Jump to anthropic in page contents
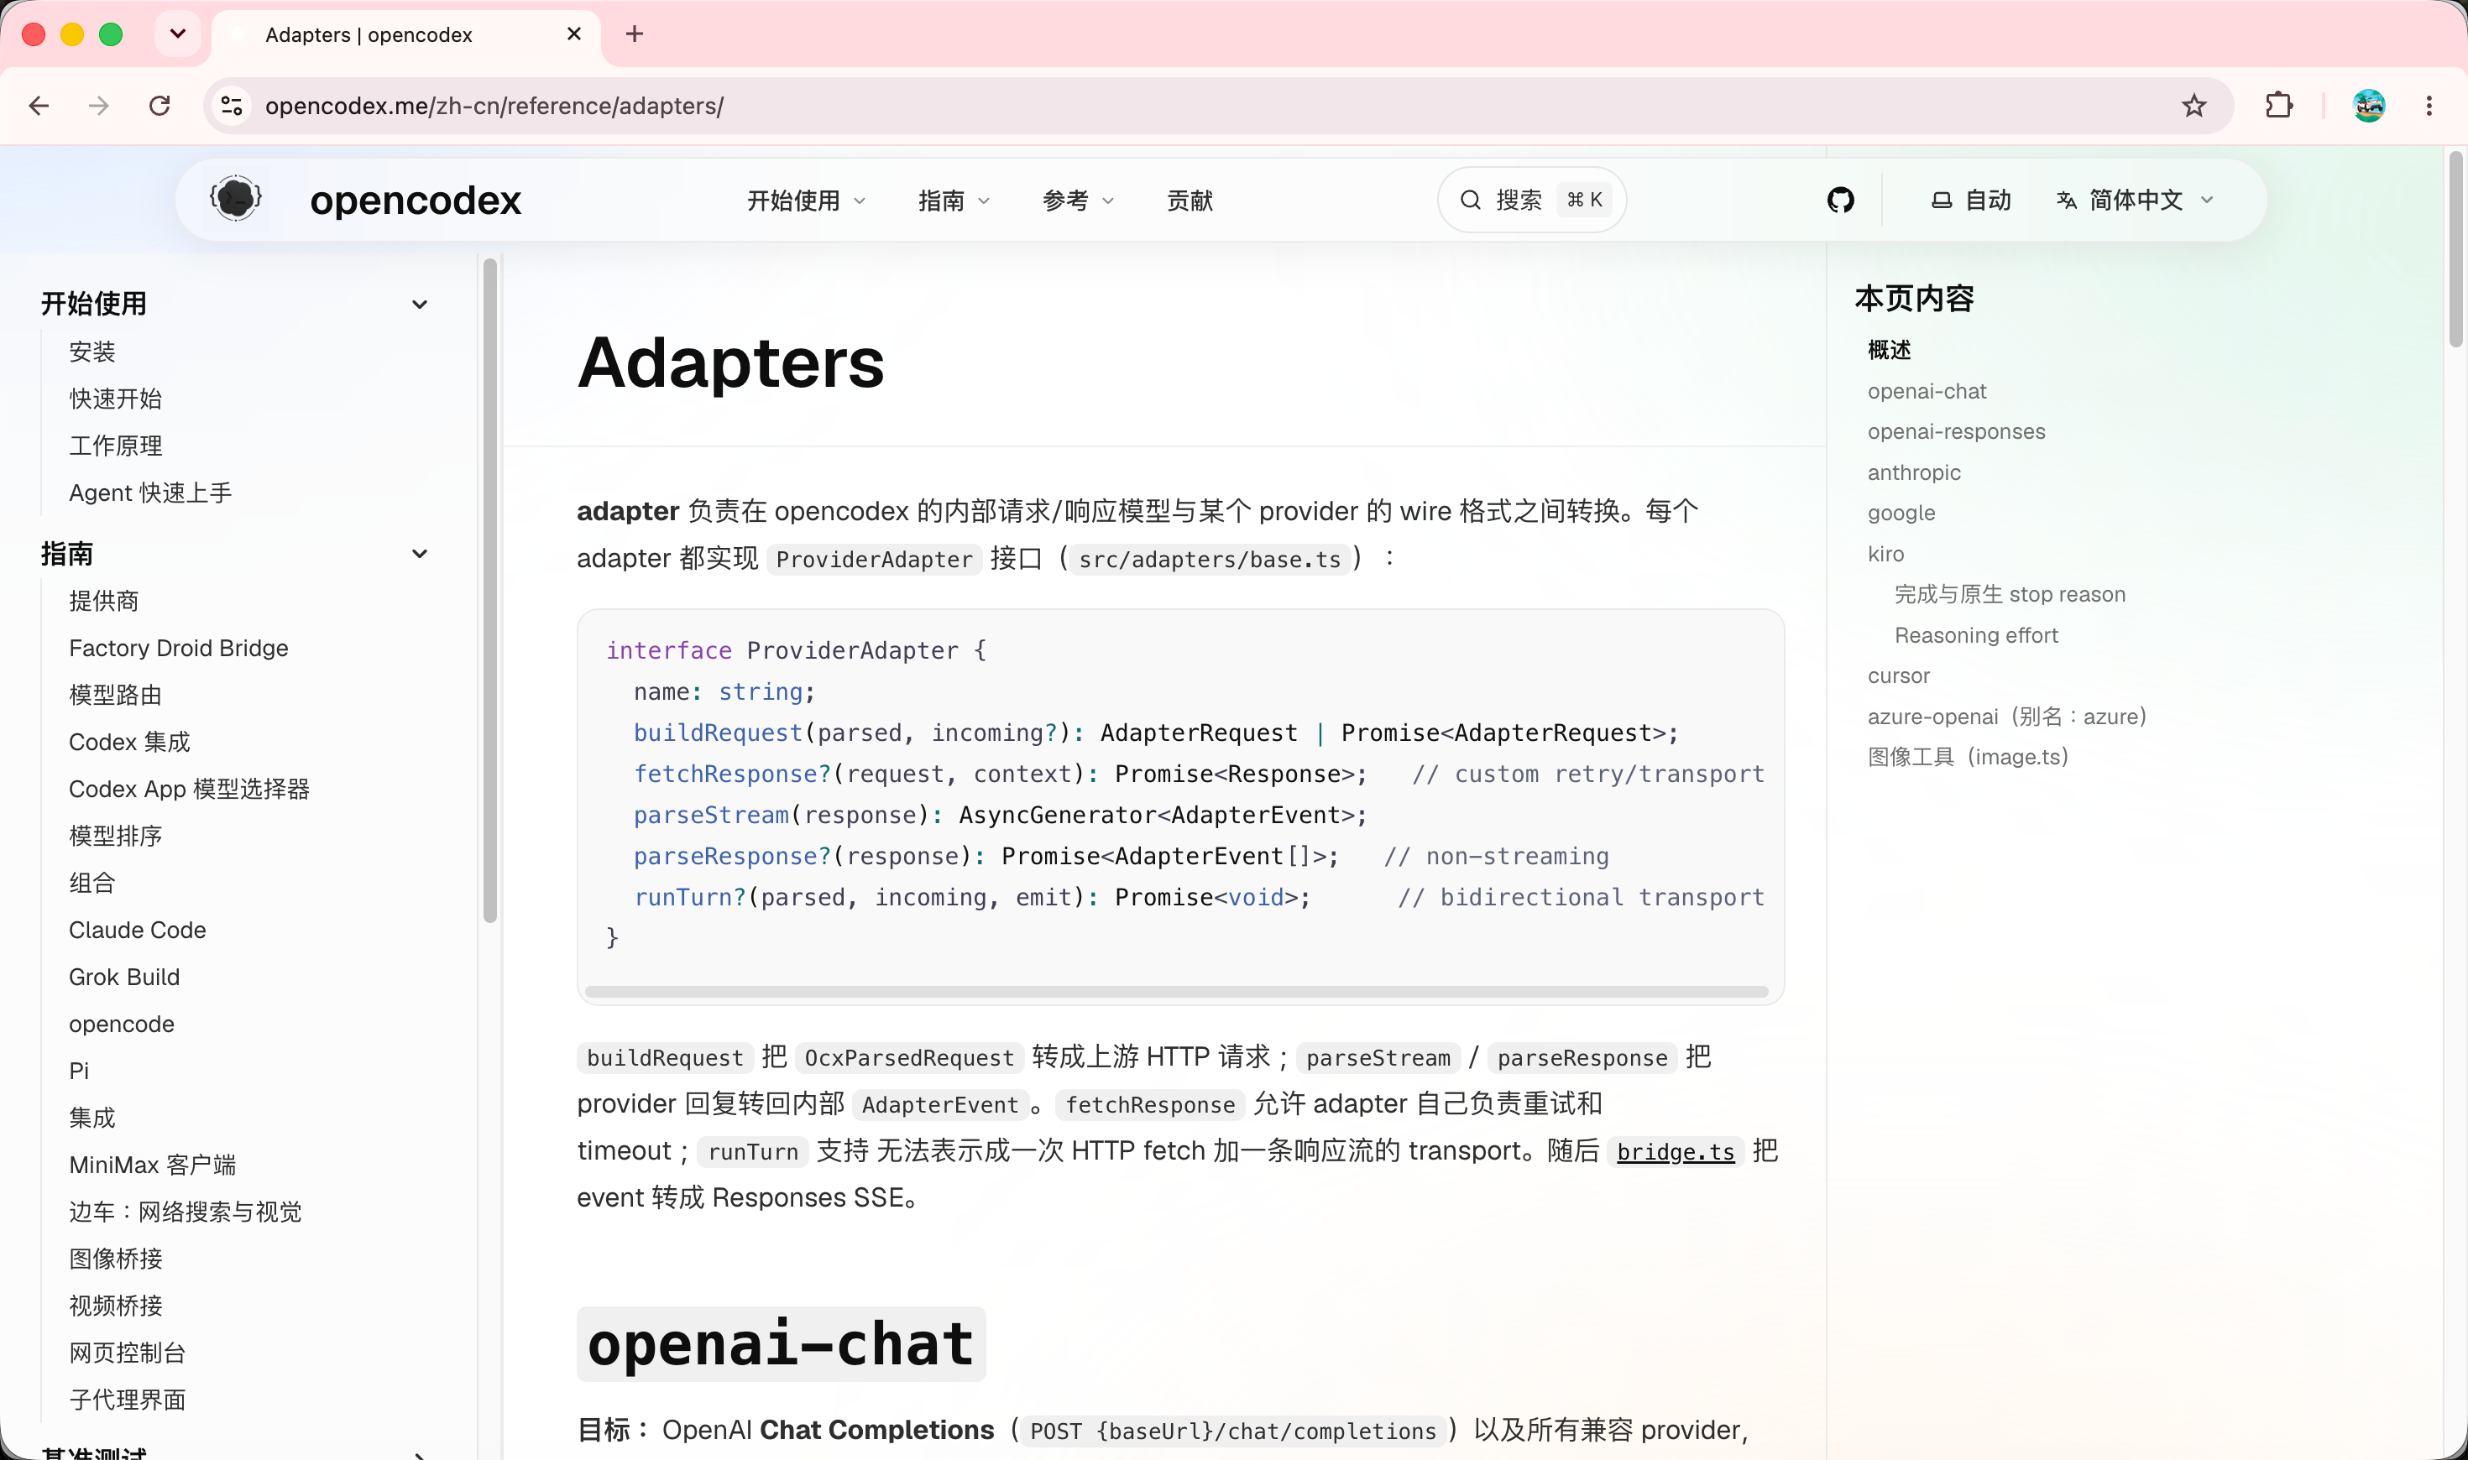The height and width of the screenshot is (1460, 2468). [x=1914, y=472]
